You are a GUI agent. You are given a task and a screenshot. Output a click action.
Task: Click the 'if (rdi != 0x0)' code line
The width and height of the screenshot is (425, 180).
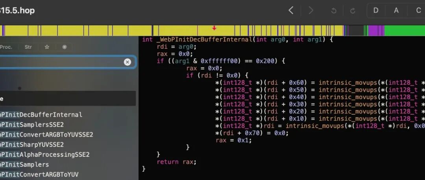[217, 75]
